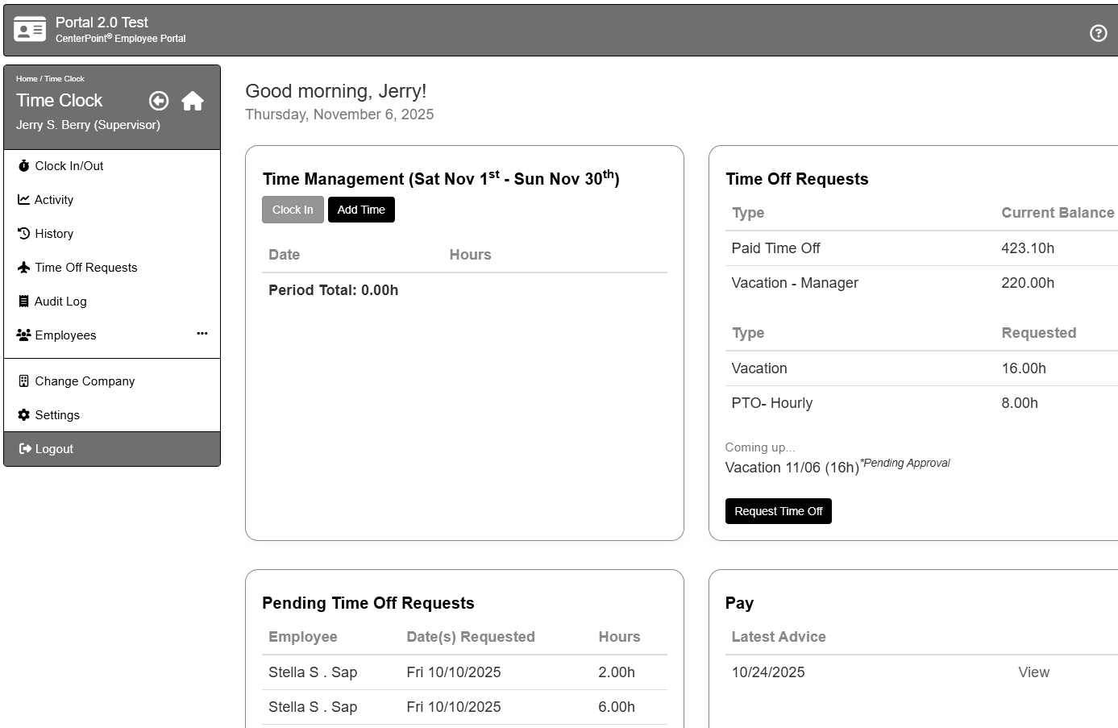Click the chart icon beside Activity
Image resolution: width=1118 pixels, height=728 pixels.
(x=24, y=200)
